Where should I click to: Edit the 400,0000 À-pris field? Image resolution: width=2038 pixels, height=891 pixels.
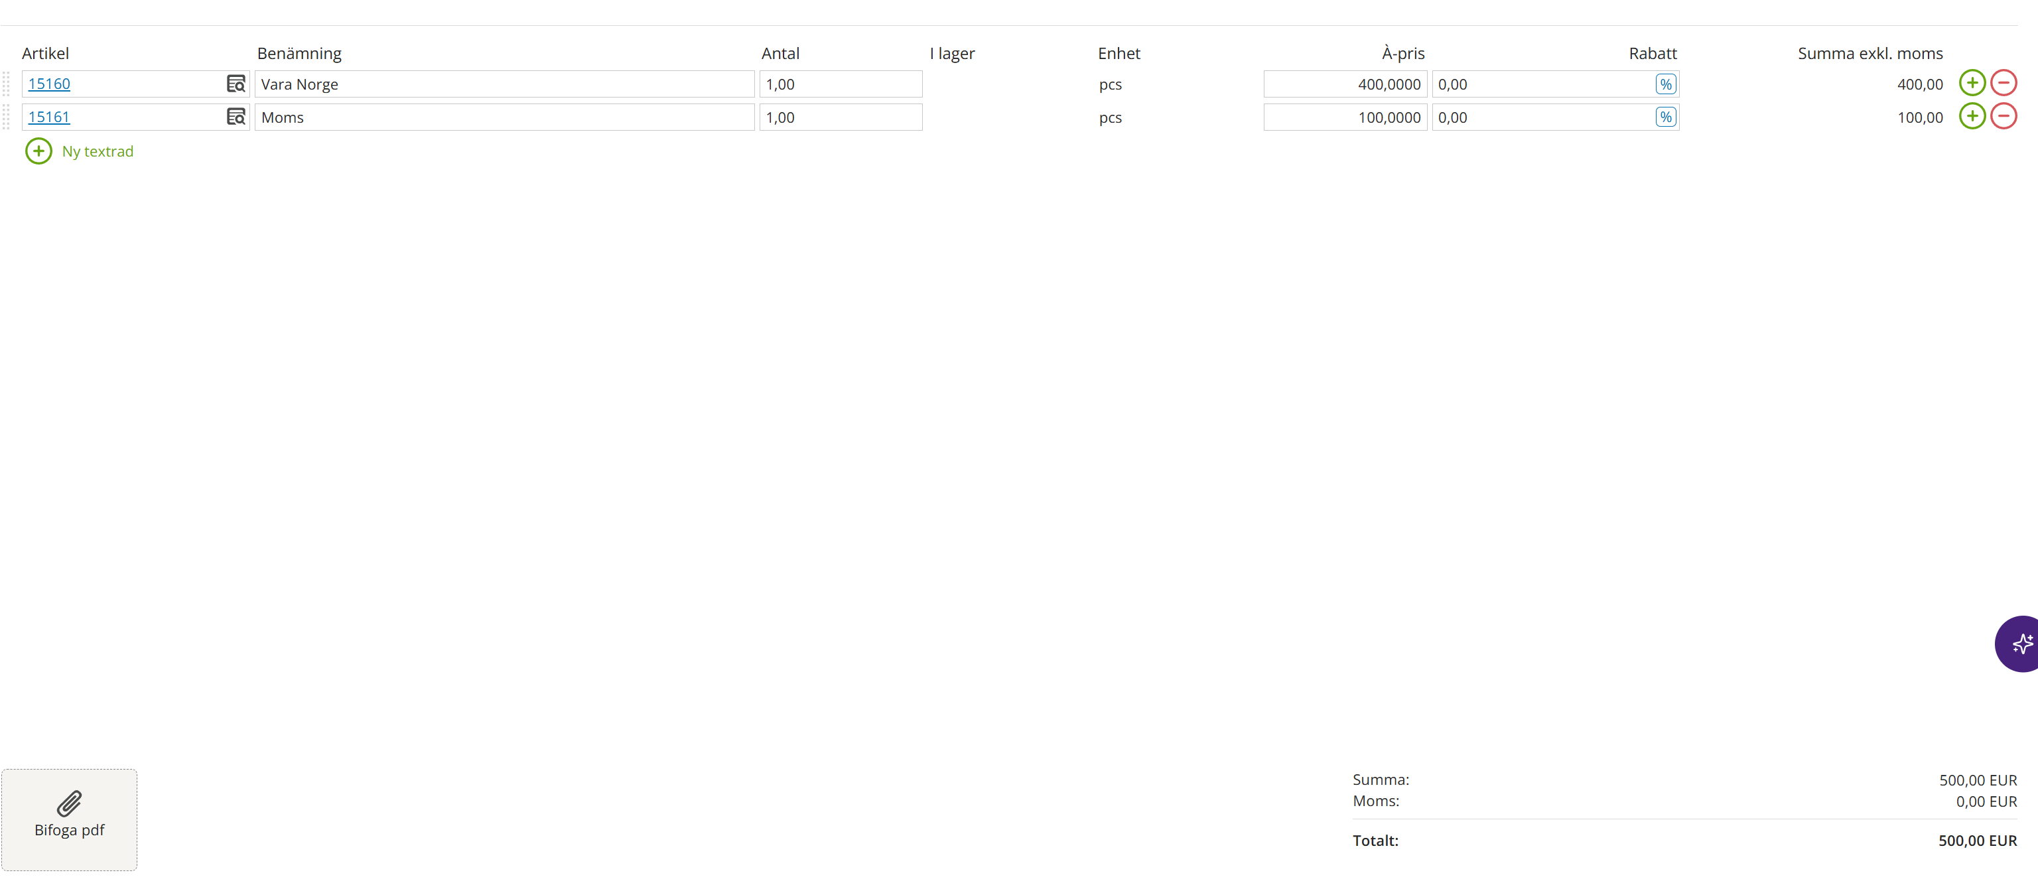1345,84
